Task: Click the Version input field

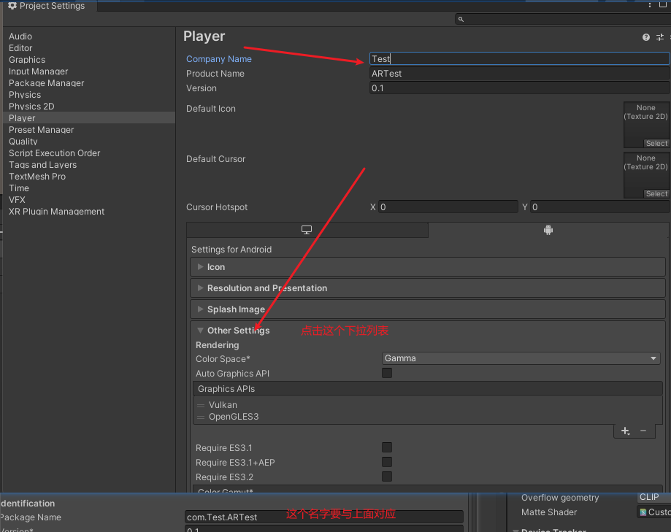Action: 520,88
